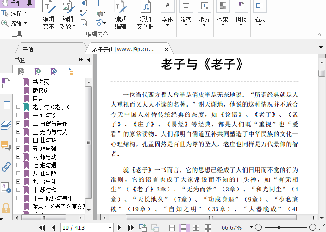
Task: Select the 目录 bookmark
Action: point(38,99)
